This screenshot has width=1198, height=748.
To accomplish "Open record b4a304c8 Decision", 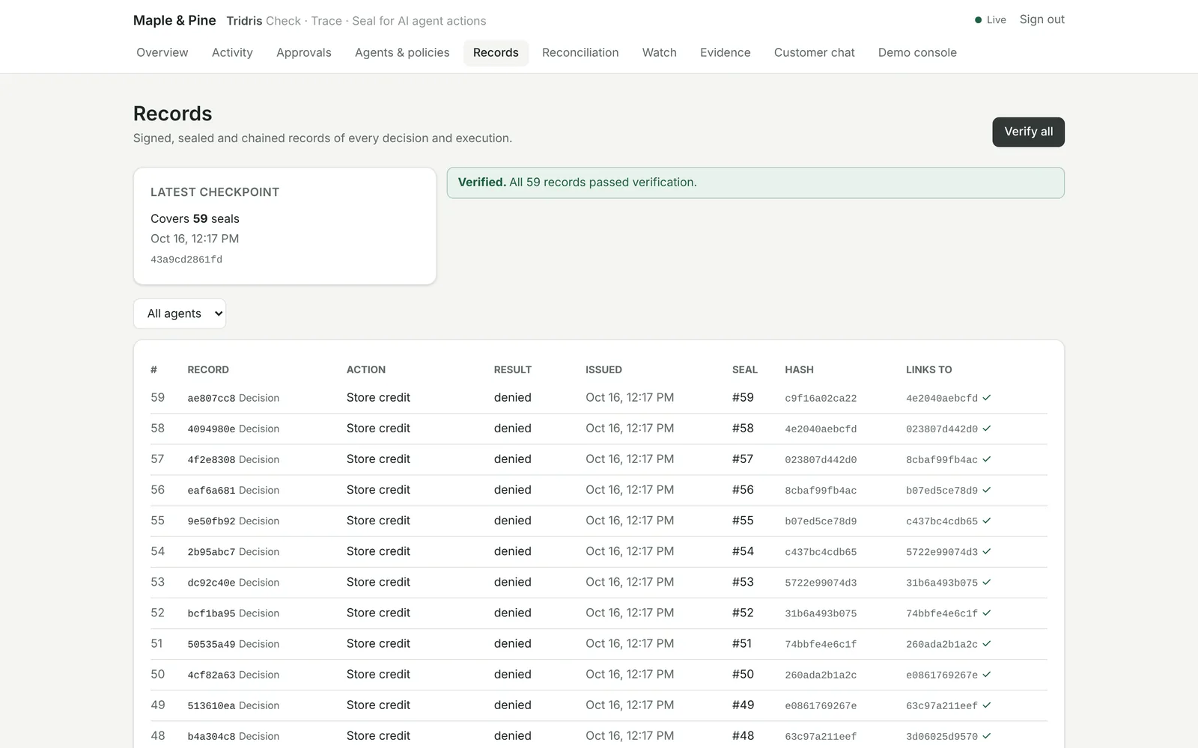I will coord(234,736).
